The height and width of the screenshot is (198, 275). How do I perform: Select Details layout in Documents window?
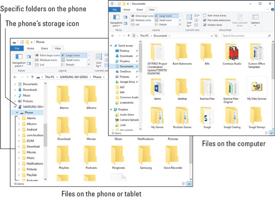161,25
